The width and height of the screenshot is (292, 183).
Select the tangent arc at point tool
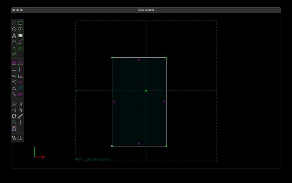click(x=14, y=42)
